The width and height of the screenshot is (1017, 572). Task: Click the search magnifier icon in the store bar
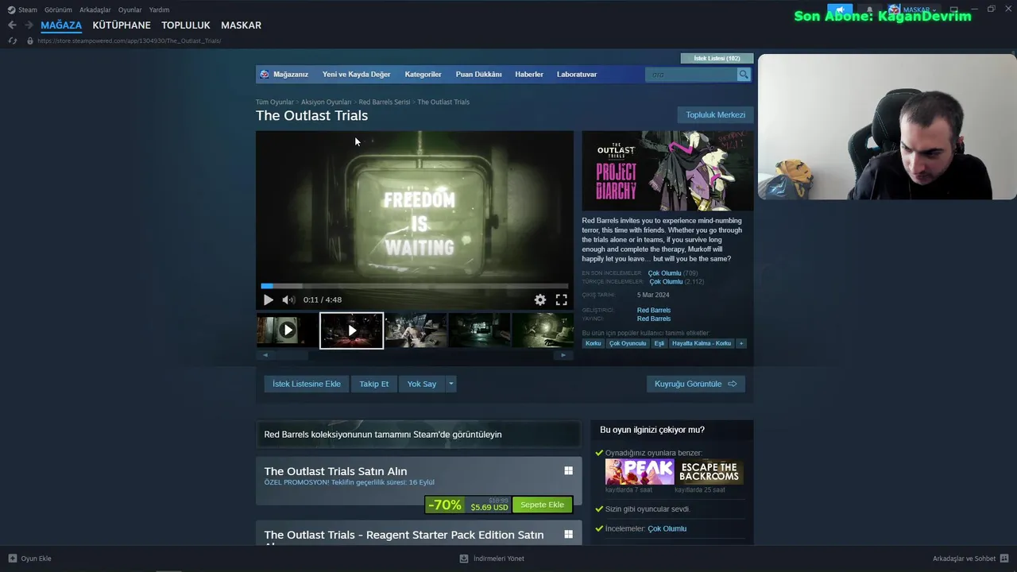pyautogui.click(x=744, y=75)
